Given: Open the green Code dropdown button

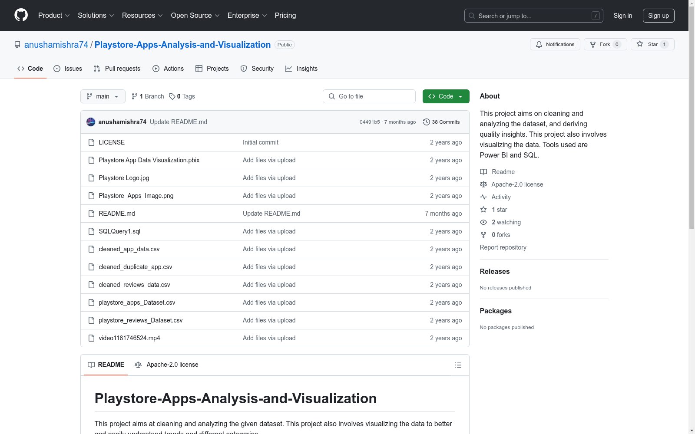Looking at the screenshot, I should [x=446, y=96].
